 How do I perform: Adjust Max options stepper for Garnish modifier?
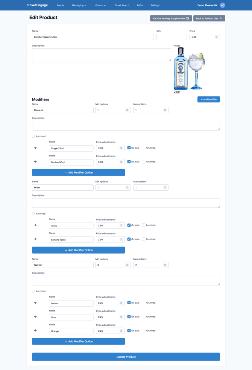tap(165, 265)
